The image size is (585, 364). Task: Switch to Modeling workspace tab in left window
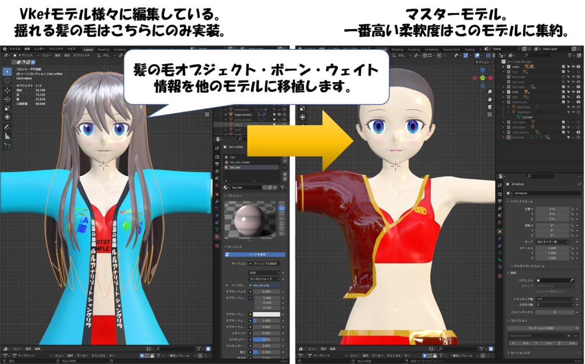(x=103, y=49)
